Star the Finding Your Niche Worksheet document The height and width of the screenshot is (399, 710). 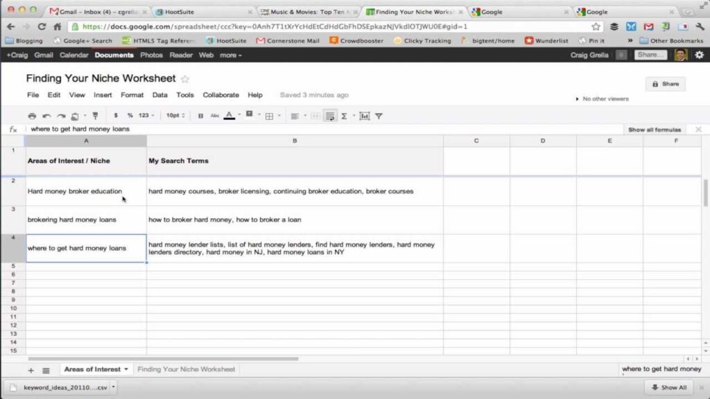[184, 79]
